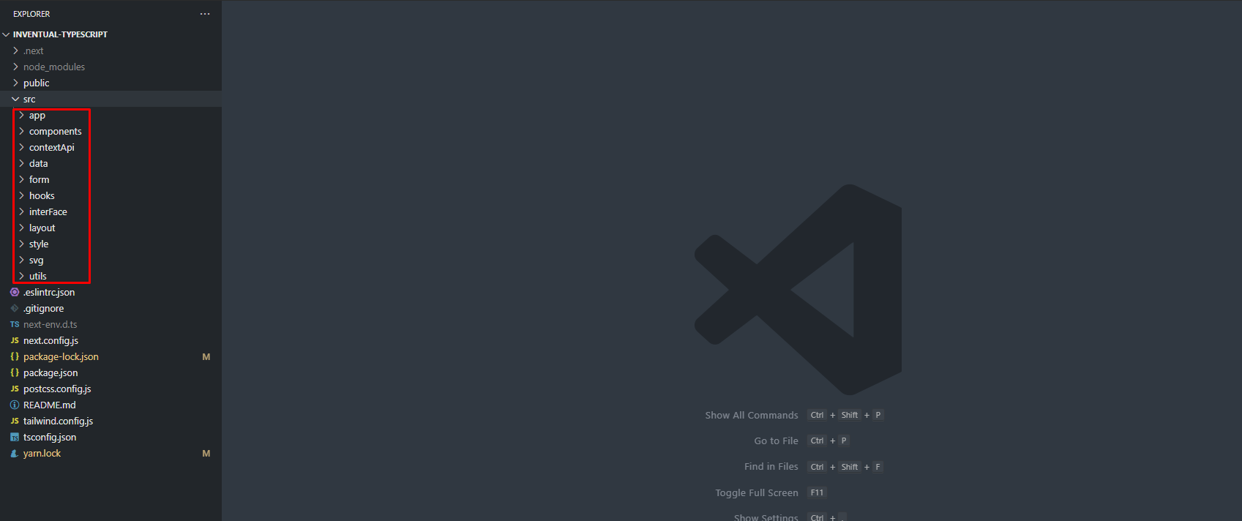Image resolution: width=1242 pixels, height=521 pixels.
Task: Click the M status badge on package-lock.json
Action: tap(206, 356)
